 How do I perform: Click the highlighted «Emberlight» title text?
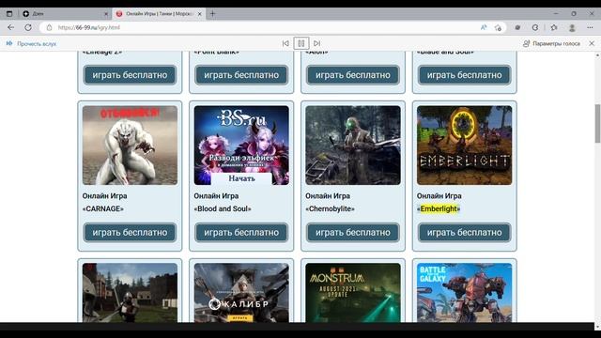point(439,208)
